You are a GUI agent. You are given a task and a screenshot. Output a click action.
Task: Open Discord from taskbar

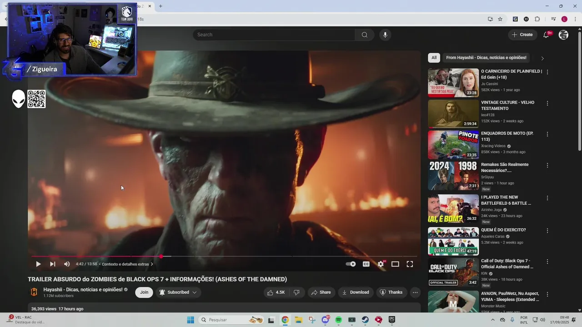click(x=325, y=320)
